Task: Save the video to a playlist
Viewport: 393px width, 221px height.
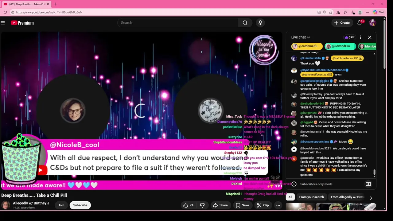Action: 242,205
